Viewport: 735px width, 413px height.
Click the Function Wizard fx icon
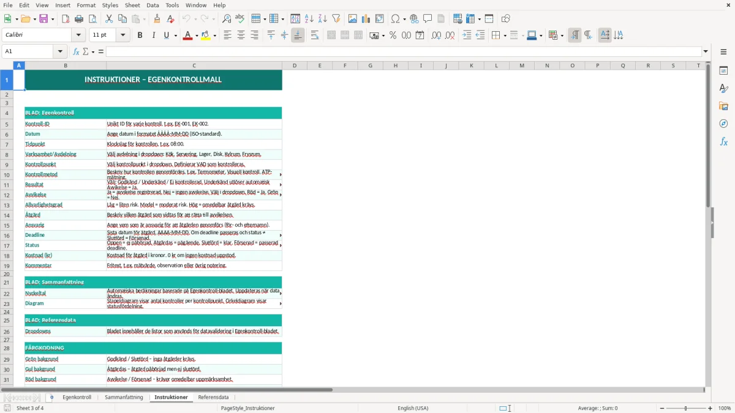pyautogui.click(x=77, y=51)
